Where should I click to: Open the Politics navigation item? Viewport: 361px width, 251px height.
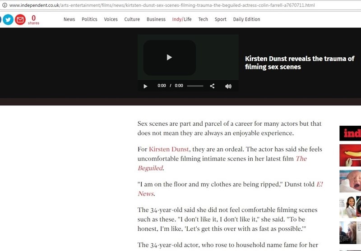point(89,19)
